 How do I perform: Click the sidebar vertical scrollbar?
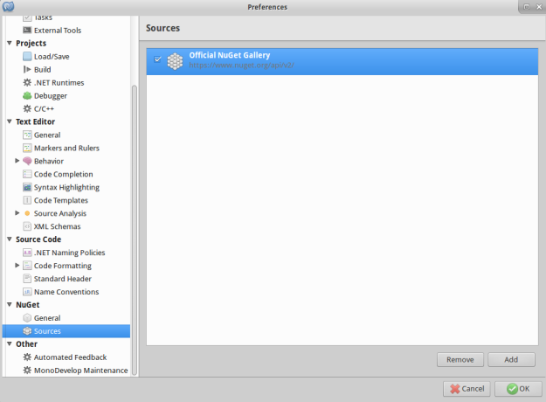coord(135,230)
